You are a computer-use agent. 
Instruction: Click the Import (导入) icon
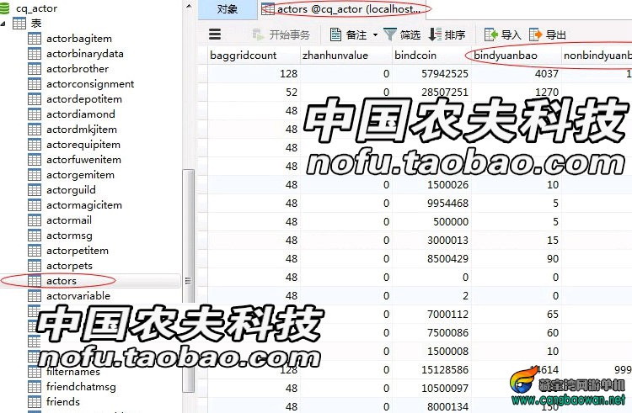click(491, 34)
